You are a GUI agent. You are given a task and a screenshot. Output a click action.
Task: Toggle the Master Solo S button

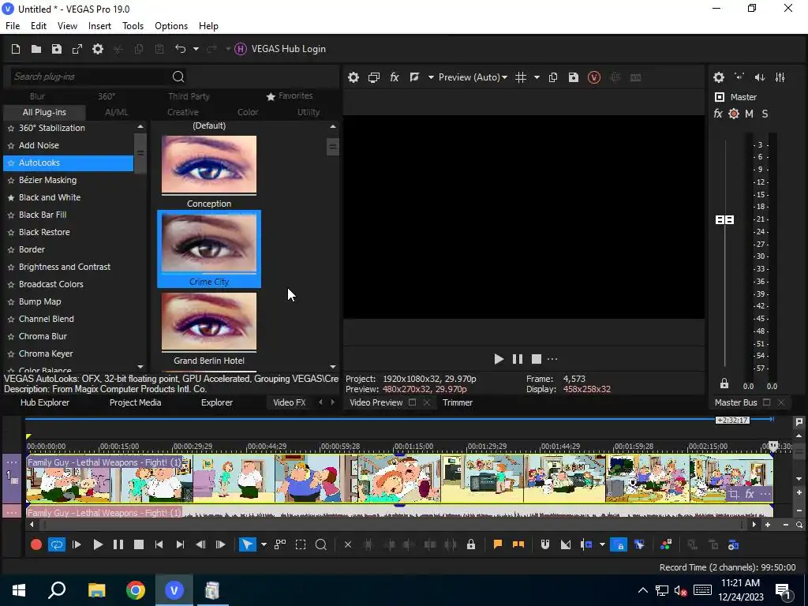click(765, 114)
